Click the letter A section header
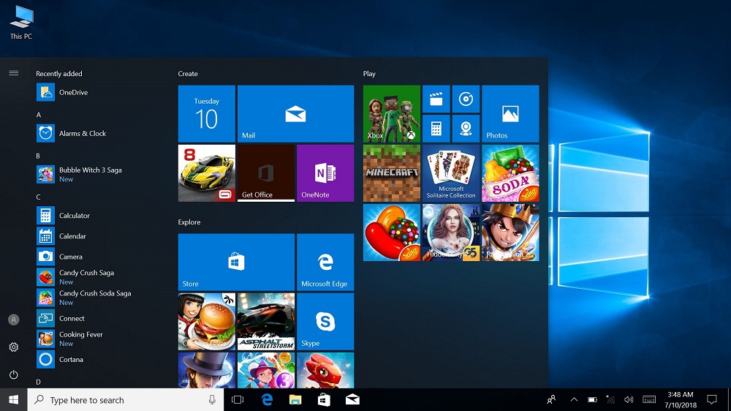Screen dimensions: 731x411 [39, 115]
